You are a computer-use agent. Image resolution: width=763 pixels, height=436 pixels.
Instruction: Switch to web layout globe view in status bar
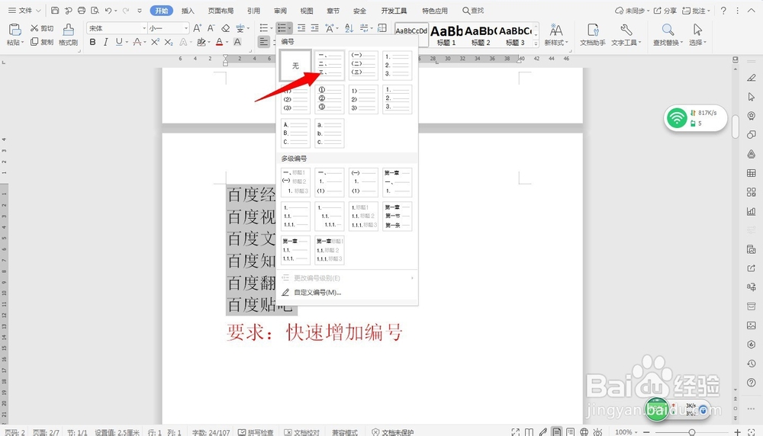(x=584, y=431)
